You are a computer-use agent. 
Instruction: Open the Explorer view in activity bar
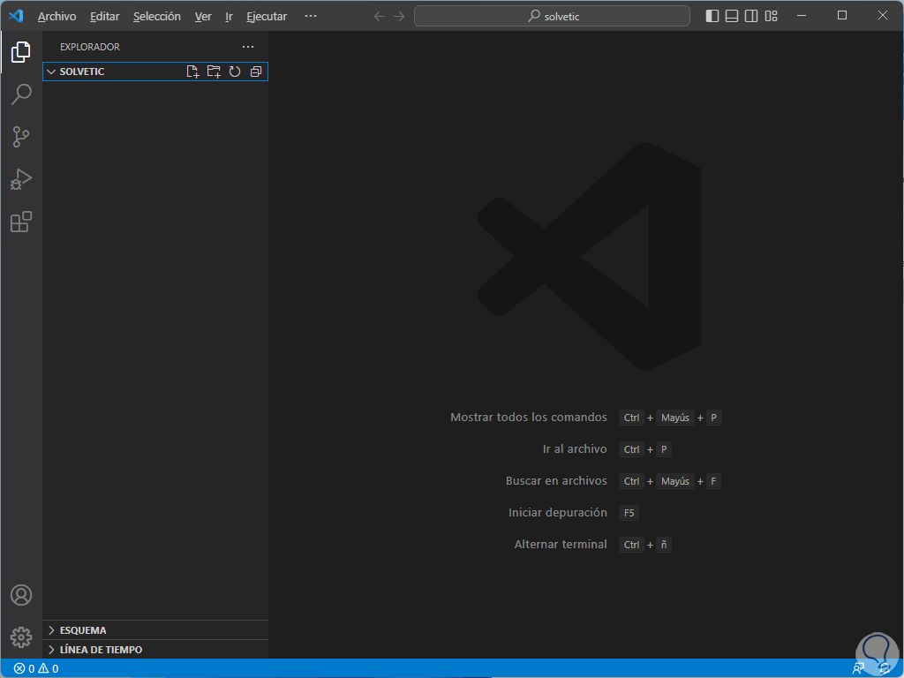(x=21, y=52)
